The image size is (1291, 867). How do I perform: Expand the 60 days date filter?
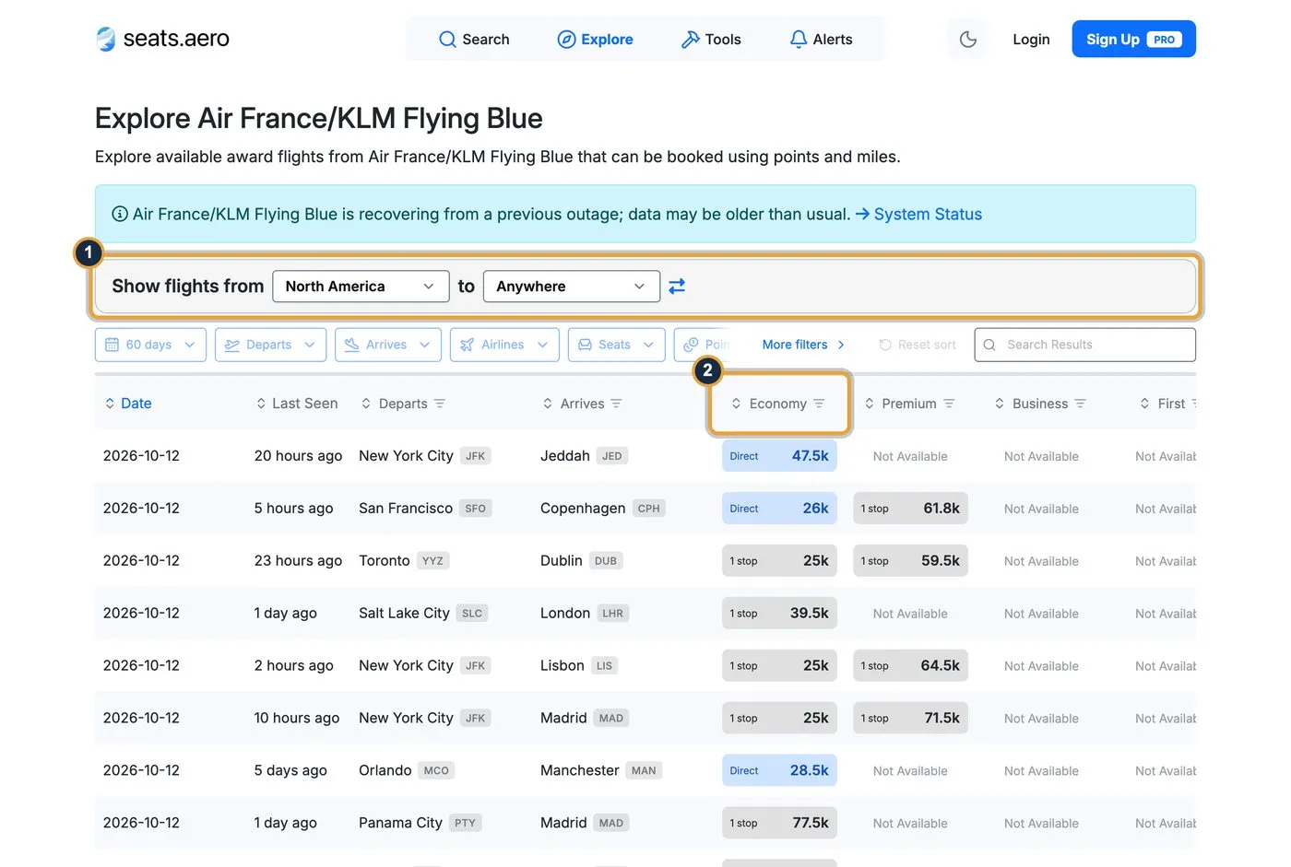pyautogui.click(x=150, y=345)
